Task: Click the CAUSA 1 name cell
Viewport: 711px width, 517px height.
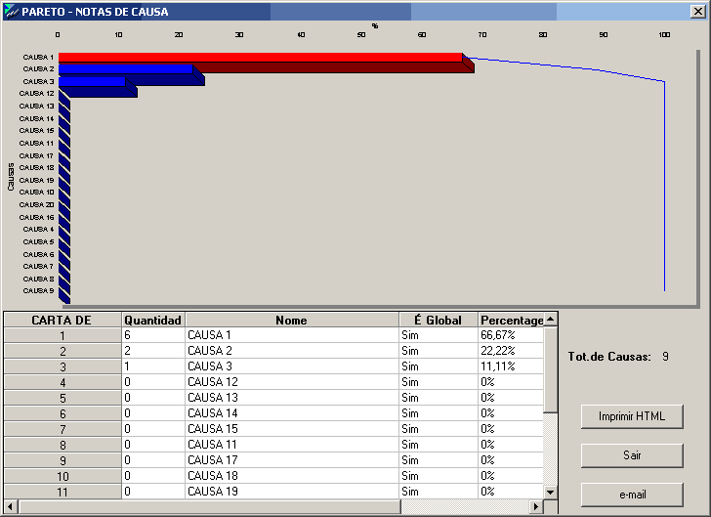Action: pos(292,335)
